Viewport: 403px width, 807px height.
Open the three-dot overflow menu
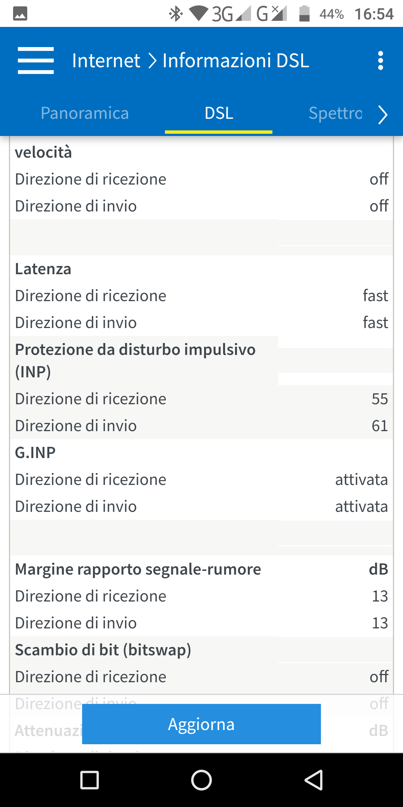pyautogui.click(x=380, y=61)
